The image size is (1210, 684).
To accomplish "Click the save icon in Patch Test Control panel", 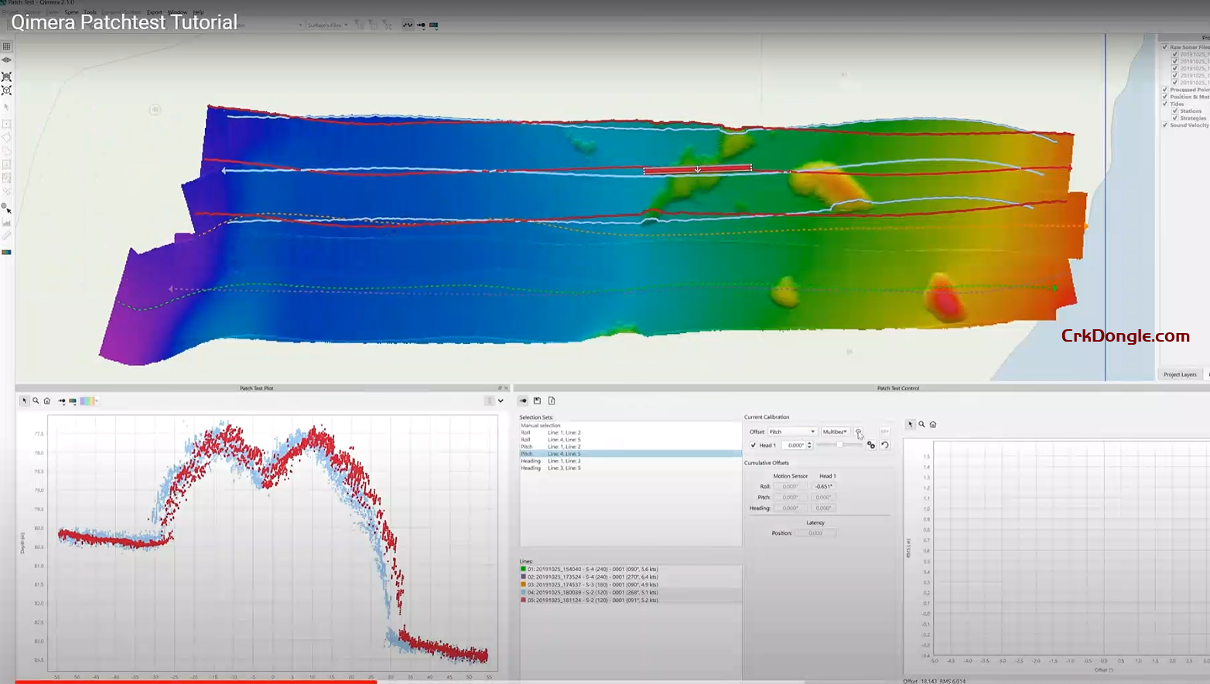I will [537, 400].
